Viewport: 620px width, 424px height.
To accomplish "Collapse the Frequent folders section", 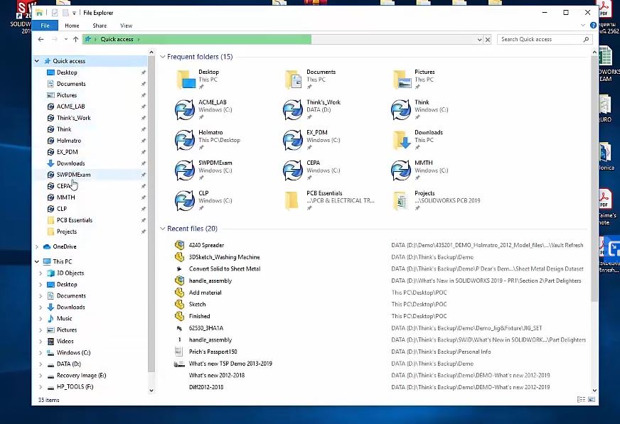I will tap(163, 57).
